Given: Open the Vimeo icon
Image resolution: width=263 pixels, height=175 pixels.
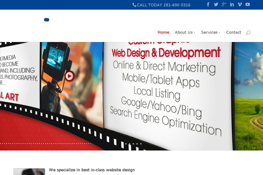Looking at the screenshot, I should click(240, 4).
